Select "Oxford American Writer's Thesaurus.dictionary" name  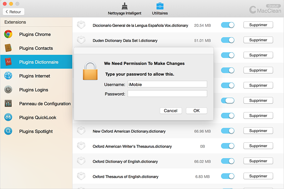pyautogui.click(x=132, y=146)
